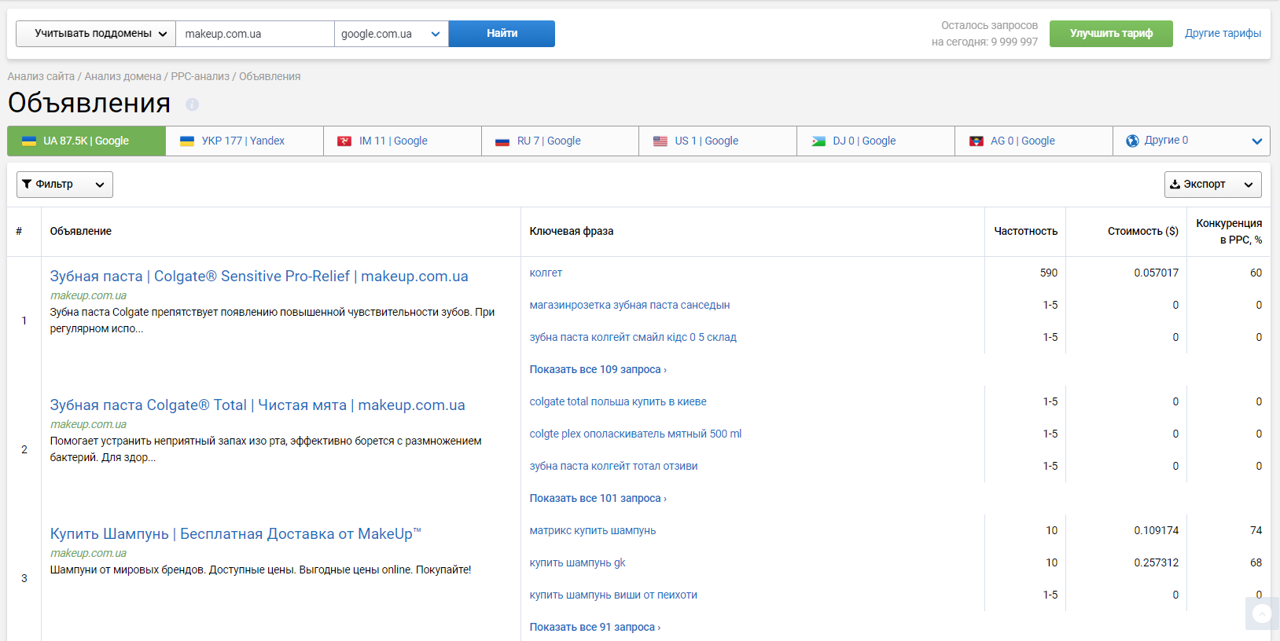Click keyword colgate total польша купить в киеве
This screenshot has width=1280, height=641.
[618, 401]
